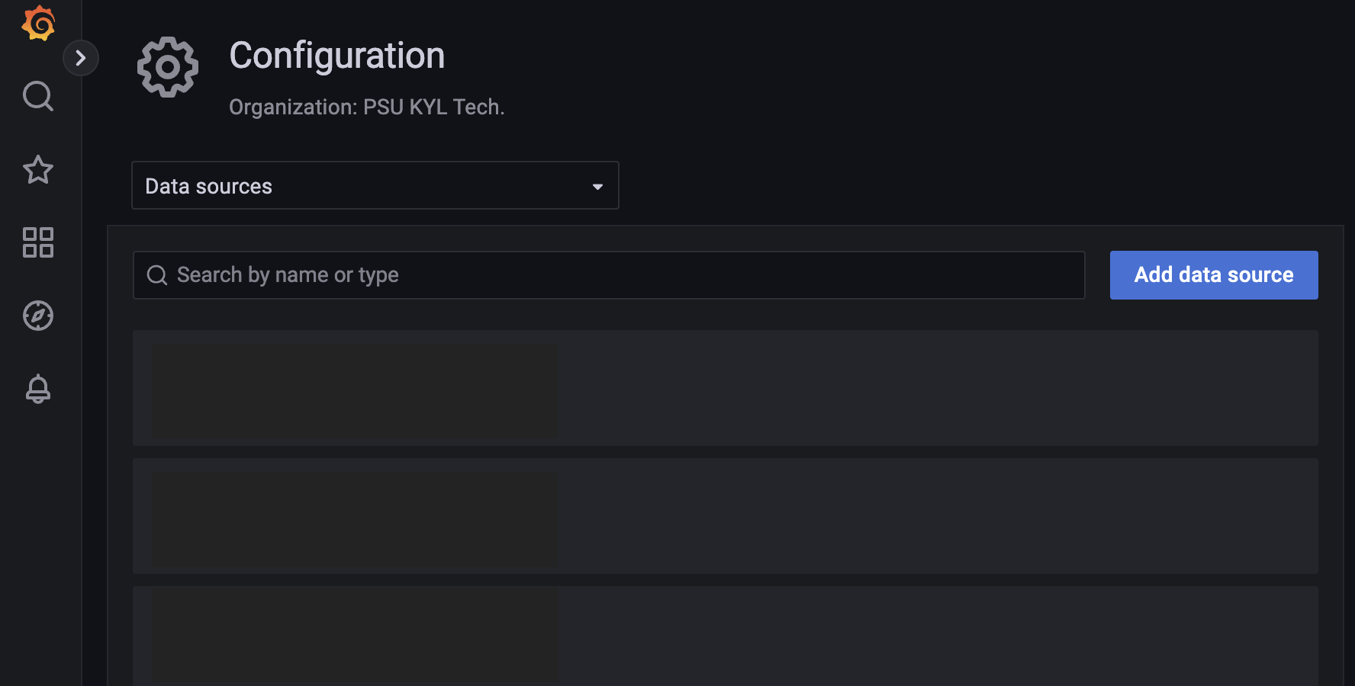The image size is (1355, 686).
Task: Open the Alerting bell icon
Action: 38,389
